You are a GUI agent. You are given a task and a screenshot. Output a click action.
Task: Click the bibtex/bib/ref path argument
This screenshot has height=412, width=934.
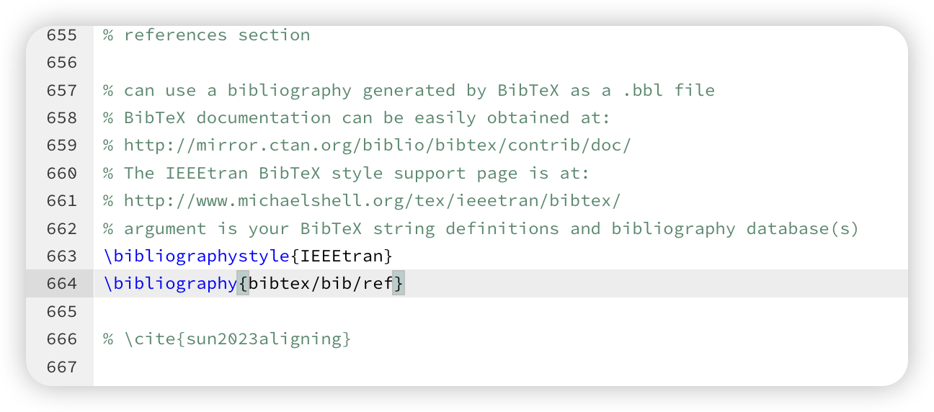pyautogui.click(x=321, y=284)
